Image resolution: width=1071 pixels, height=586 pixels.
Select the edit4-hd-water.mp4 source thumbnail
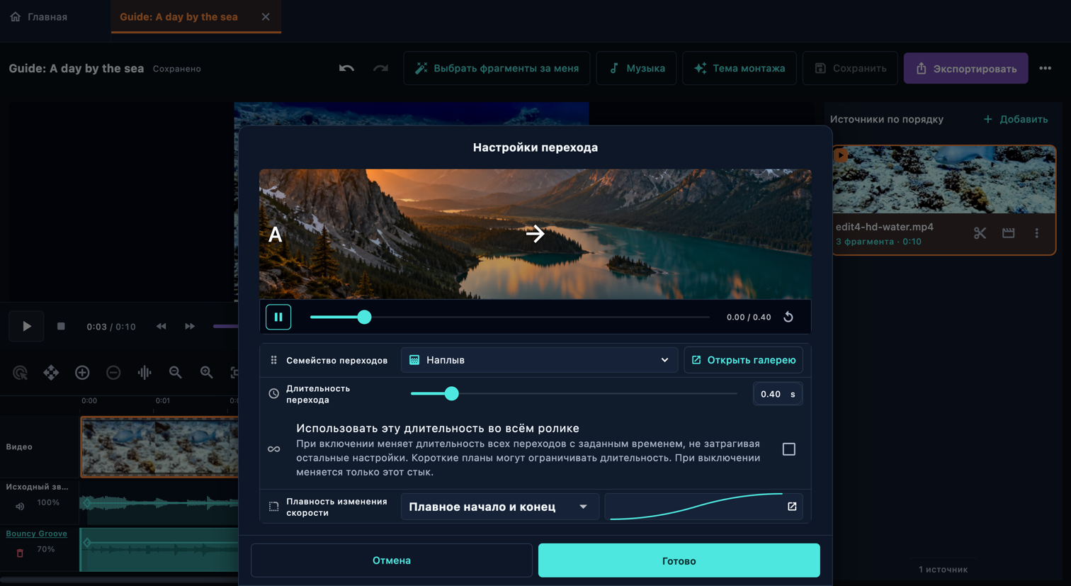click(944, 180)
